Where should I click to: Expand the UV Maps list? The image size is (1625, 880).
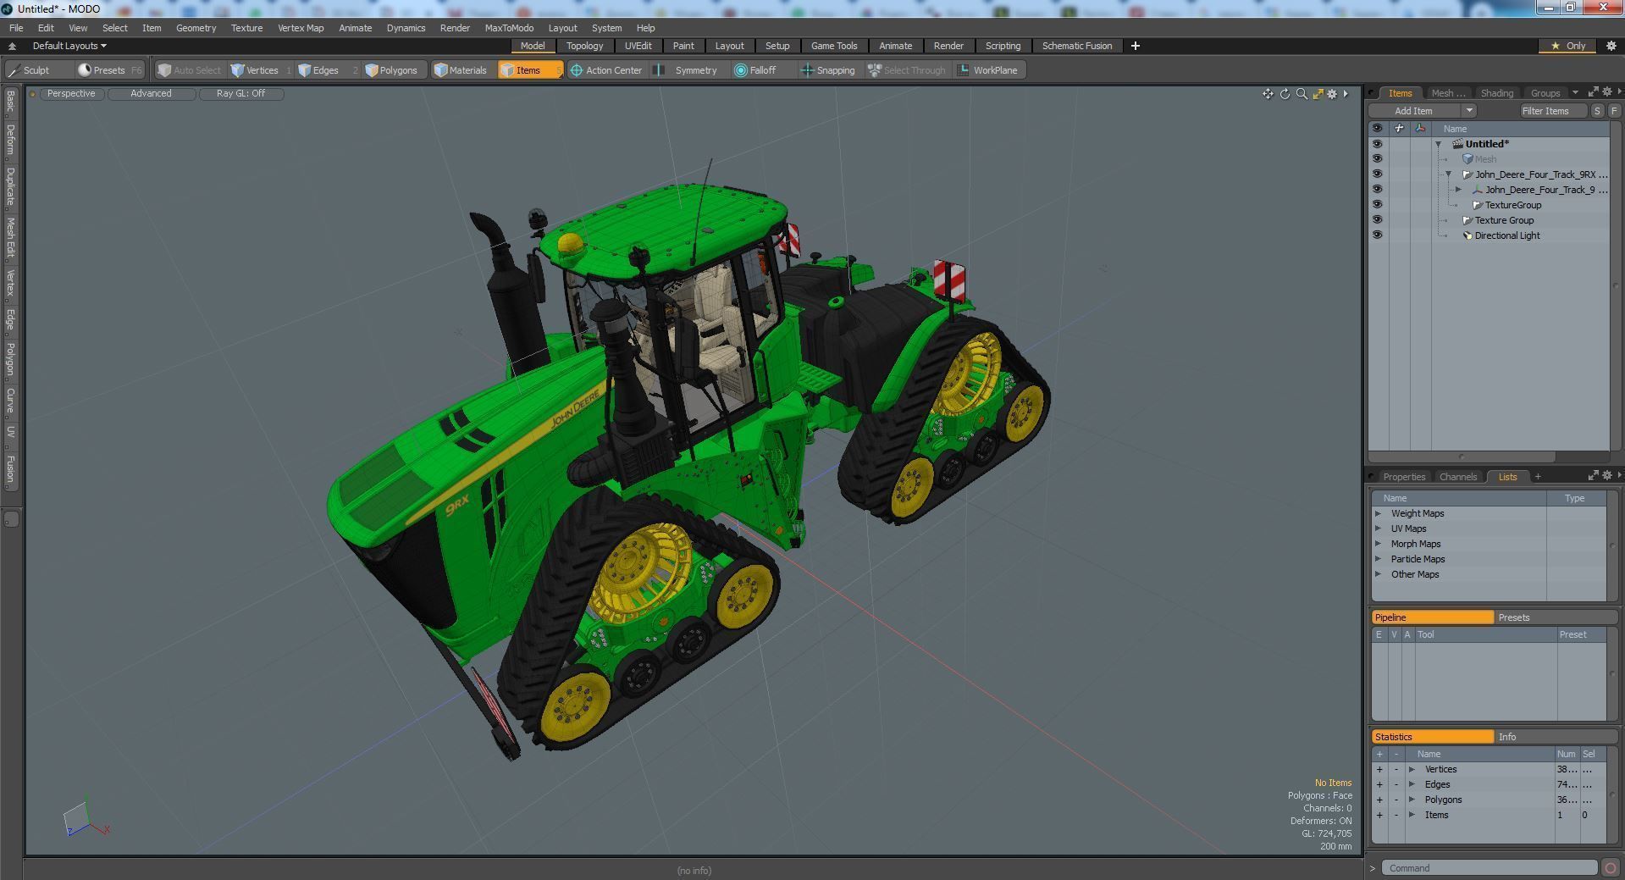pos(1378,529)
